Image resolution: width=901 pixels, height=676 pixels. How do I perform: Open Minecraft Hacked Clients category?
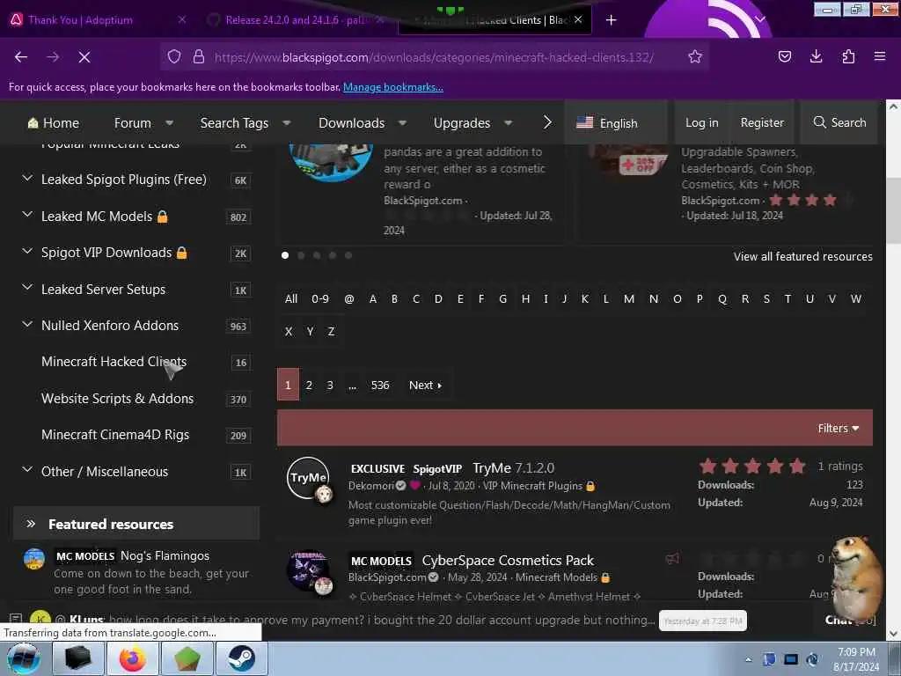[x=114, y=362]
